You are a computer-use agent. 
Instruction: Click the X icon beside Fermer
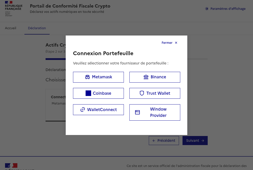coord(176,43)
